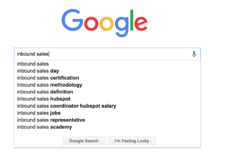Choose the 'inbound sales hubspot' suggestion
Screen dimensions: 228x163
pos(107,99)
